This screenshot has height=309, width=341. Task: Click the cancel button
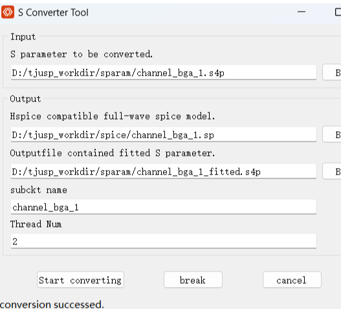(292, 280)
